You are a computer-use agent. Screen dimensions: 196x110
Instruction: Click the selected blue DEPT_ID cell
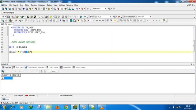8,78
